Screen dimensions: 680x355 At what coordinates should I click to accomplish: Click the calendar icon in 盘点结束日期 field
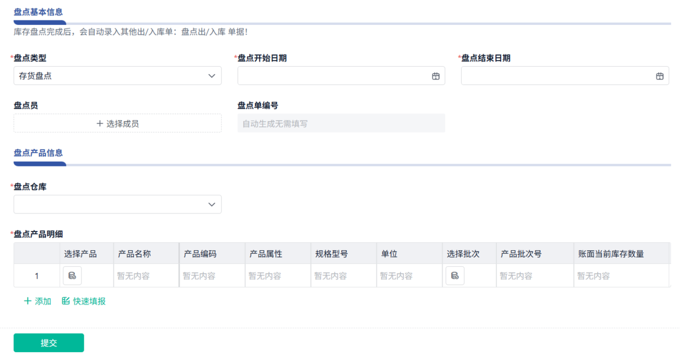tap(660, 76)
